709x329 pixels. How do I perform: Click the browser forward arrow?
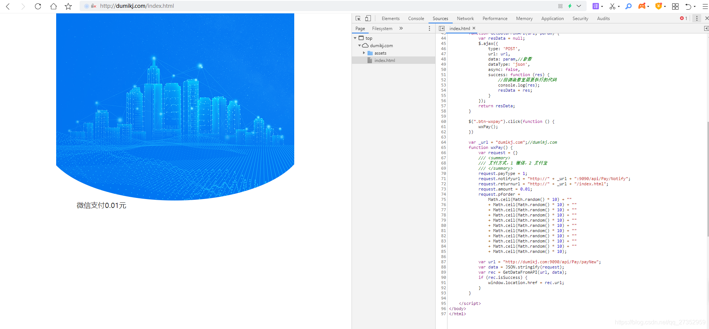[23, 6]
